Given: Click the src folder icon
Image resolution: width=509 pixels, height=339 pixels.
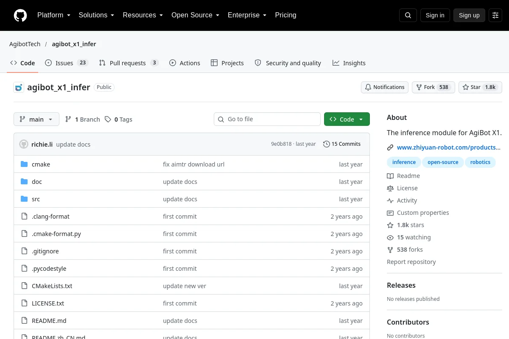Looking at the screenshot, I should pyautogui.click(x=24, y=199).
